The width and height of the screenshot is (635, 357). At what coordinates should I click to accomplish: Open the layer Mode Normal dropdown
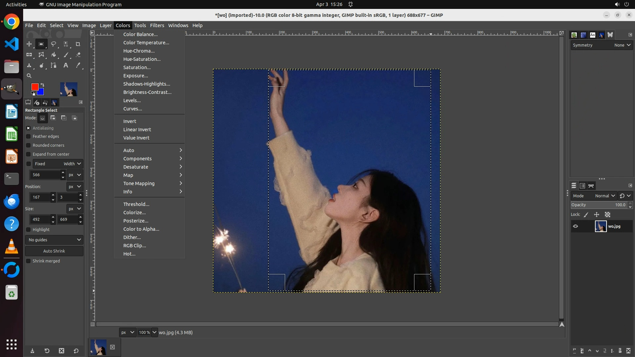(x=605, y=196)
